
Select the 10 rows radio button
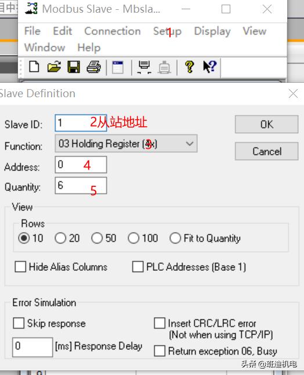(24, 238)
